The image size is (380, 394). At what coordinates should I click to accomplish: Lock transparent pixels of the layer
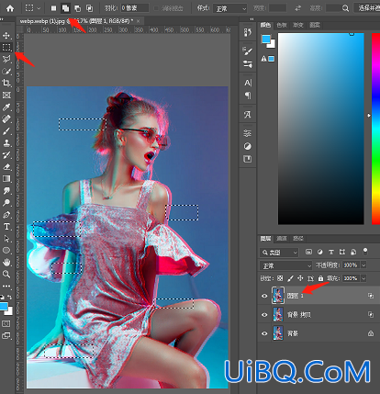(280, 278)
